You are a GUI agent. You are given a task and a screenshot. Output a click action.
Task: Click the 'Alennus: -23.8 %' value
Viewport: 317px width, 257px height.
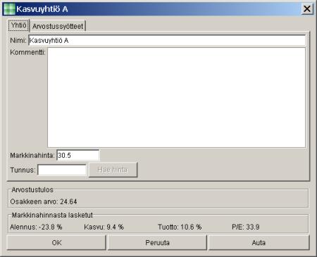tap(36, 227)
